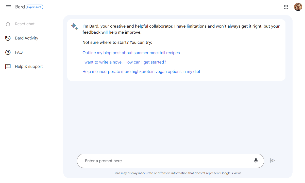Click the Bard Activity history clock icon

click(8, 38)
